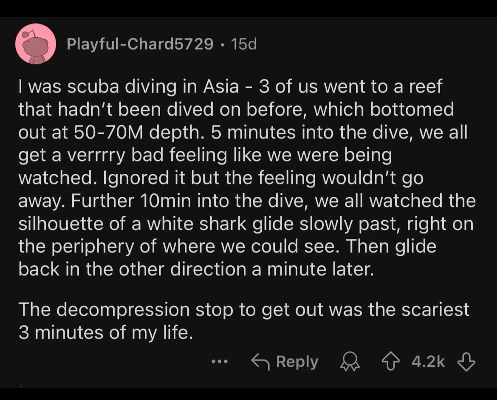
Task: Open the Playful-Chard5729 user profile
Action: 140,44
